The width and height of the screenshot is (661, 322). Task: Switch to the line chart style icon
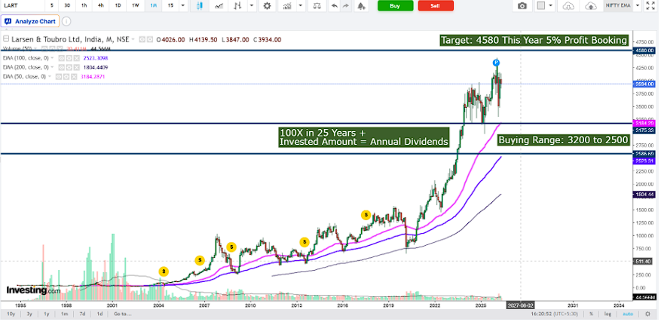pos(219,5)
